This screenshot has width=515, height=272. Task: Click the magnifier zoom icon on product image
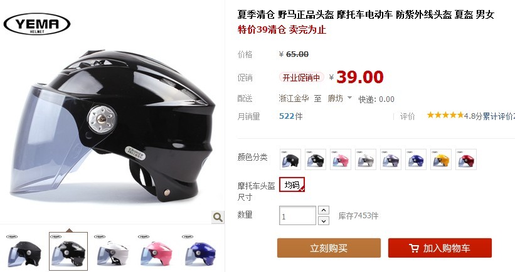pyautogui.click(x=218, y=217)
